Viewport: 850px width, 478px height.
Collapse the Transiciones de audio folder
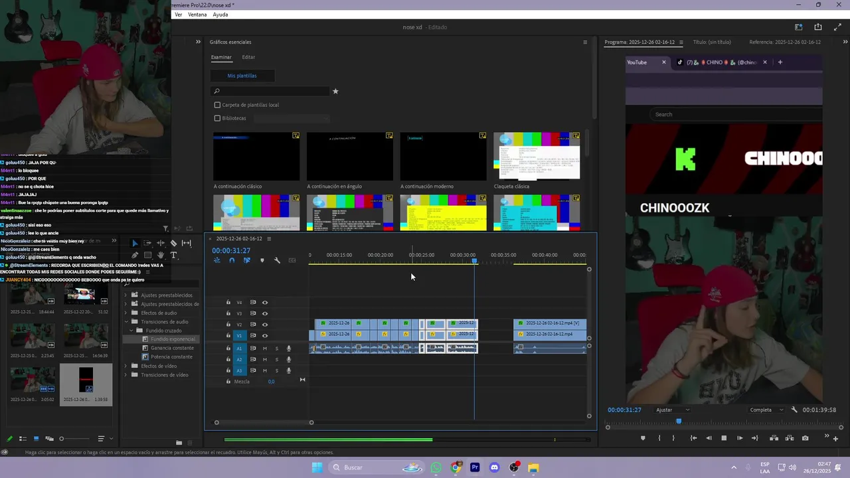point(126,322)
